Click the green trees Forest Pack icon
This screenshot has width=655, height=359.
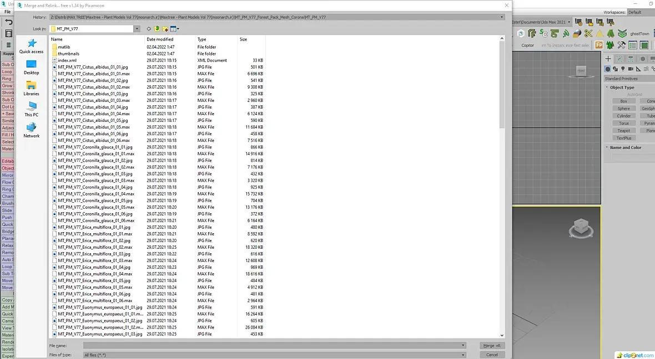pos(610,45)
